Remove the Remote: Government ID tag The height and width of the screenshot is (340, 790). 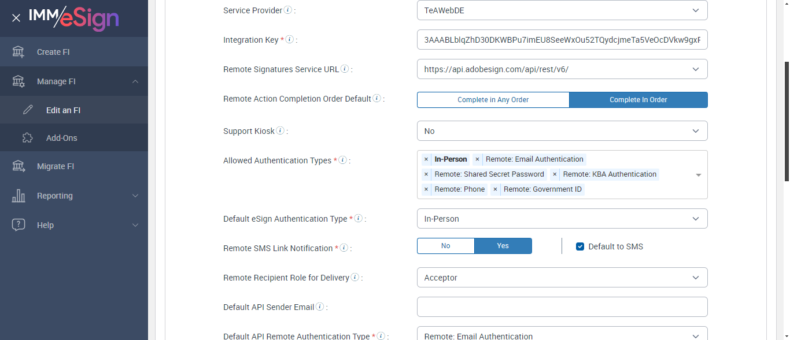(x=495, y=189)
